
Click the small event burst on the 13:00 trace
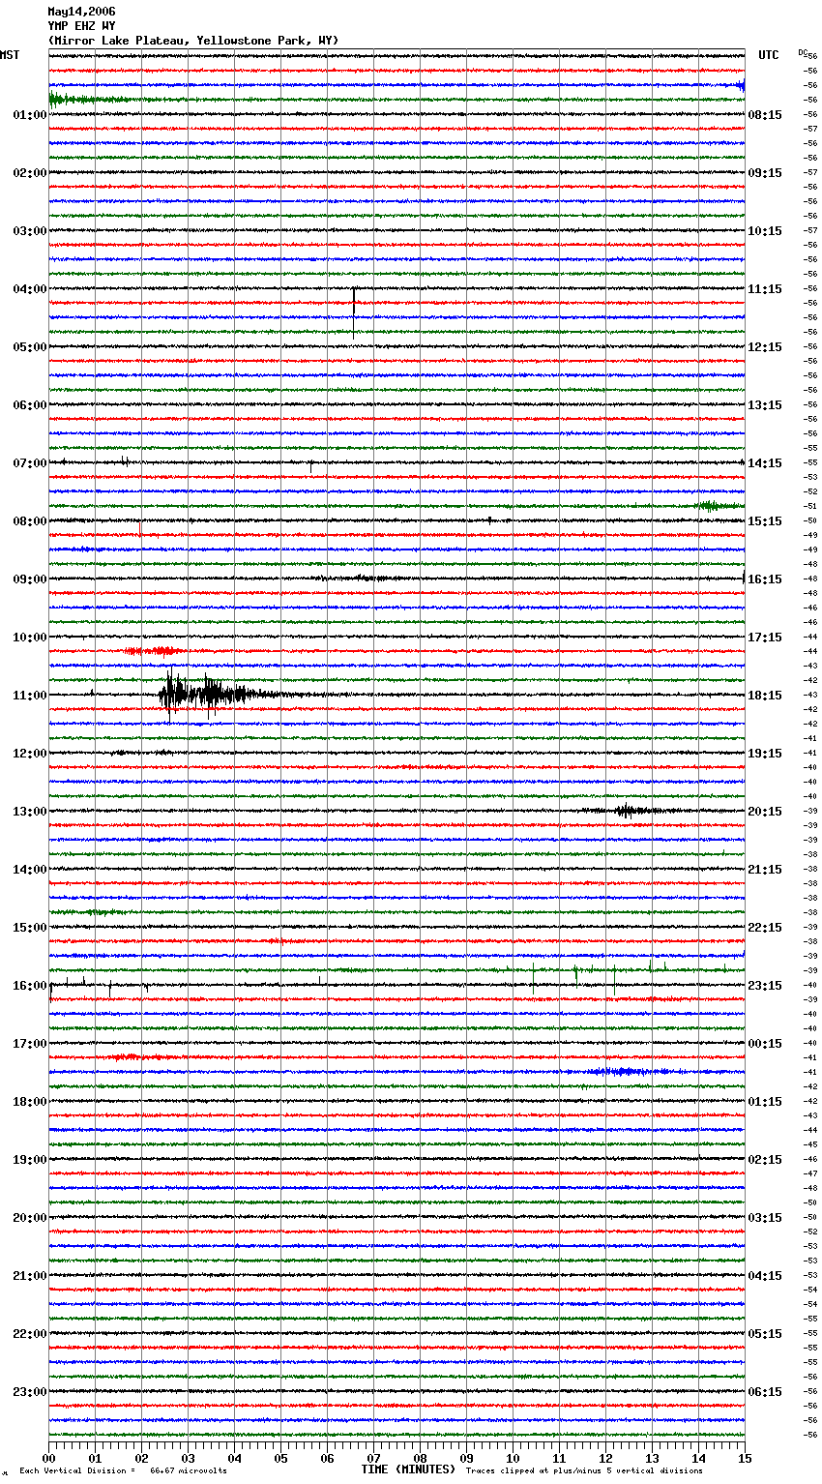tap(627, 811)
